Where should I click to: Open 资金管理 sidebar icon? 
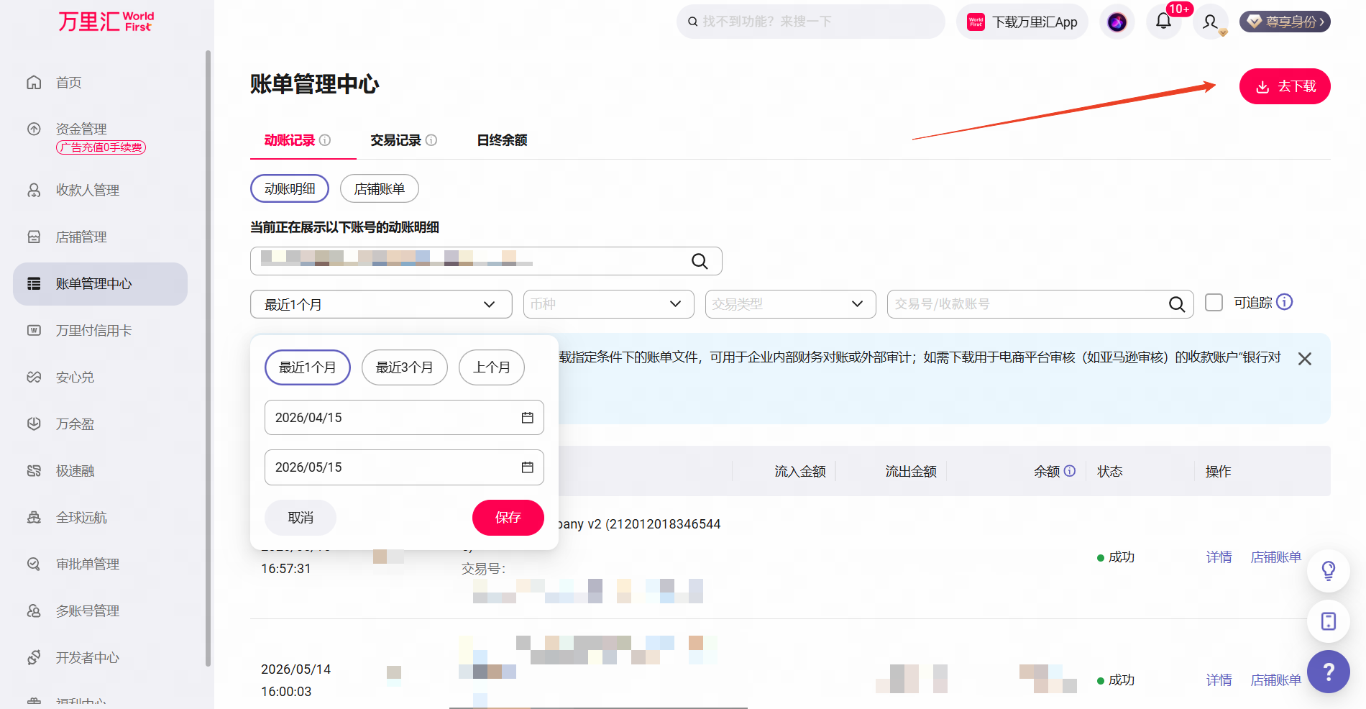[34, 129]
